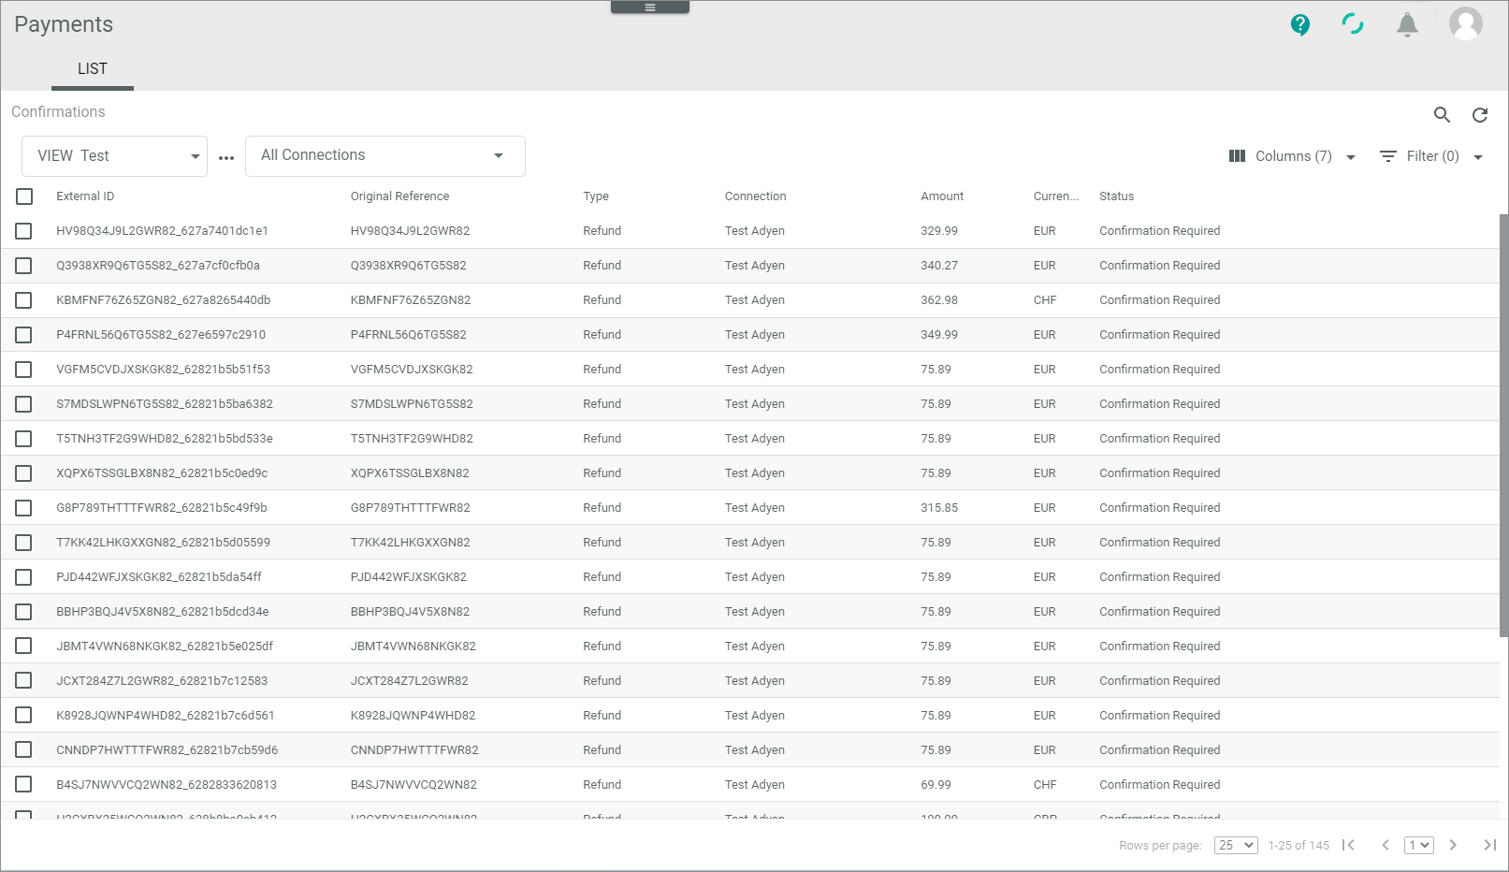The height and width of the screenshot is (872, 1509).
Task: Open the Columns (7) button
Action: pos(1292,156)
